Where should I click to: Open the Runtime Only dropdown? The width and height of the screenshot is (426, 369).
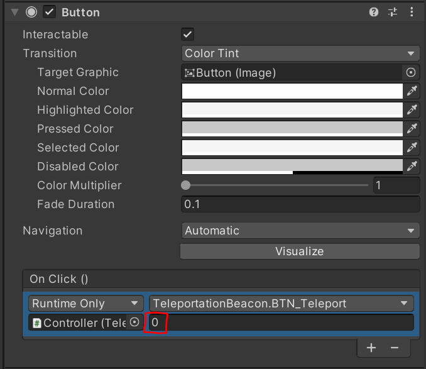click(86, 304)
